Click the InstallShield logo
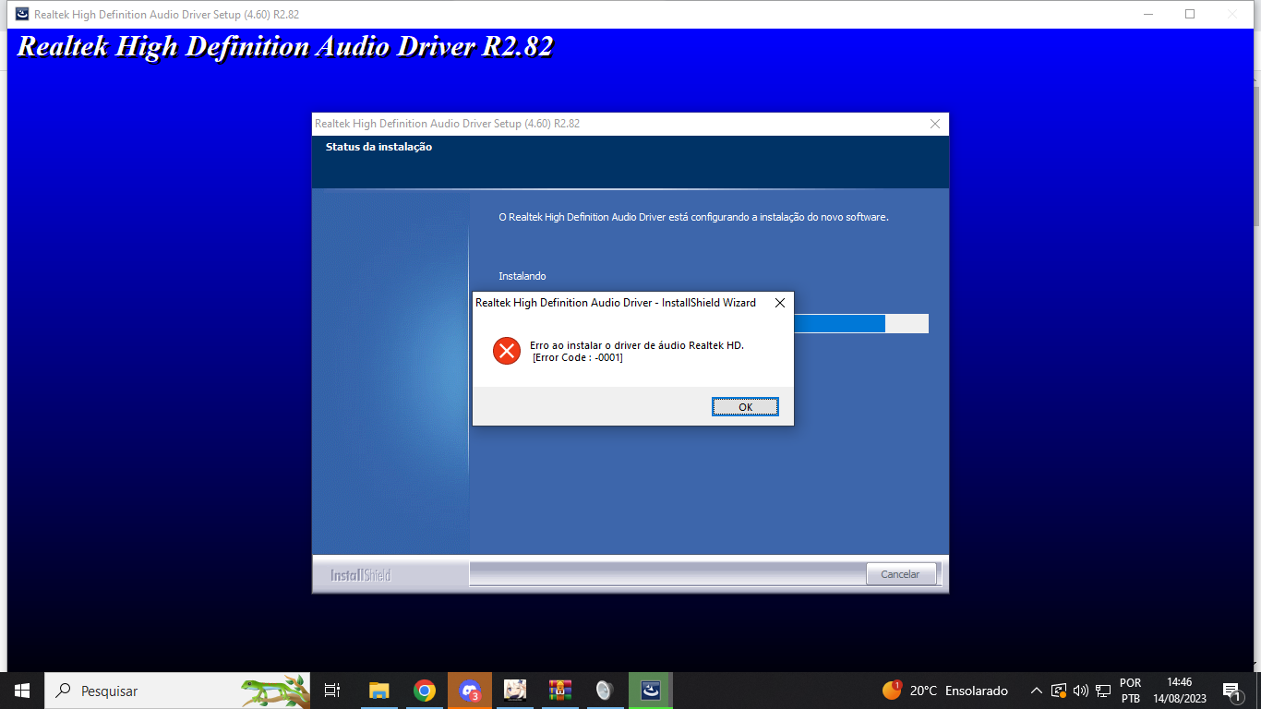Image resolution: width=1261 pixels, height=709 pixels. pyautogui.click(x=361, y=575)
